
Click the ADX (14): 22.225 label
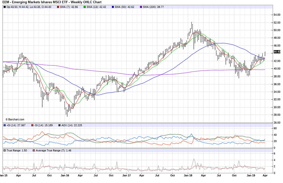(72, 125)
